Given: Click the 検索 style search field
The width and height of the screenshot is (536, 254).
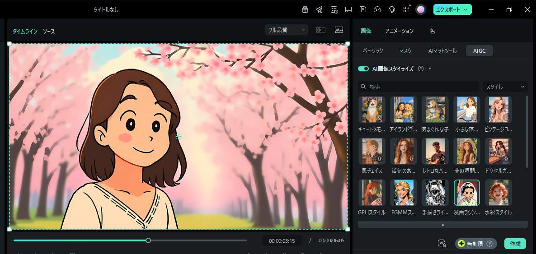Looking at the screenshot, I should (x=418, y=87).
